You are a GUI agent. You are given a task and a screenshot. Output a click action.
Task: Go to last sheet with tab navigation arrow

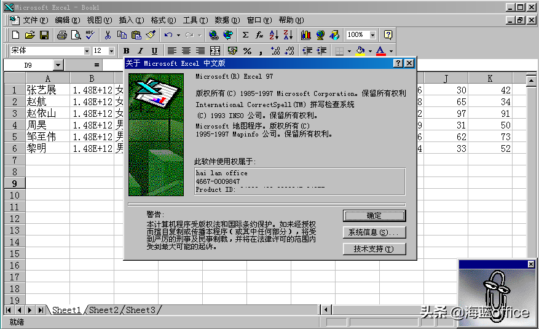[x=41, y=310]
